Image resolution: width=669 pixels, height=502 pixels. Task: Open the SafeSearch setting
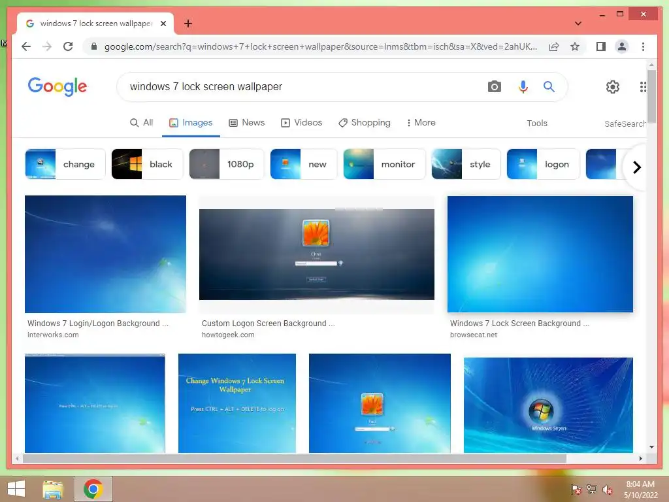pos(625,124)
